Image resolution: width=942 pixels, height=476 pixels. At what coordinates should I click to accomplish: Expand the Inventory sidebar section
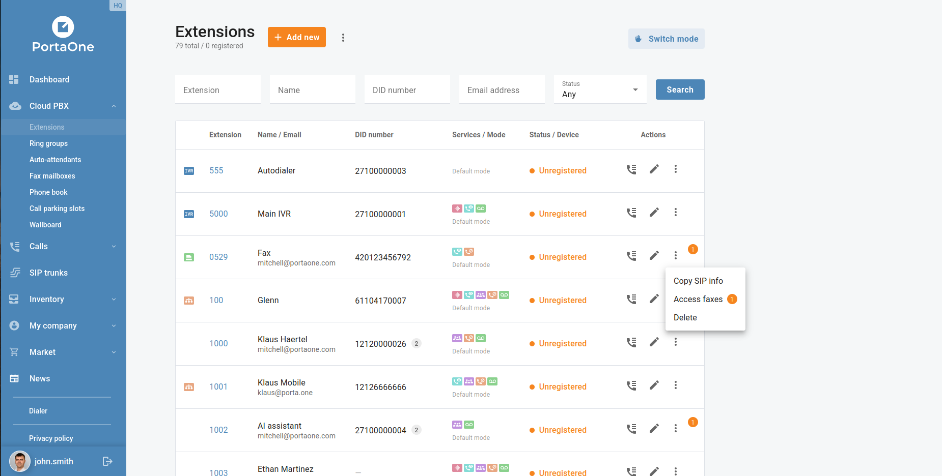114,299
